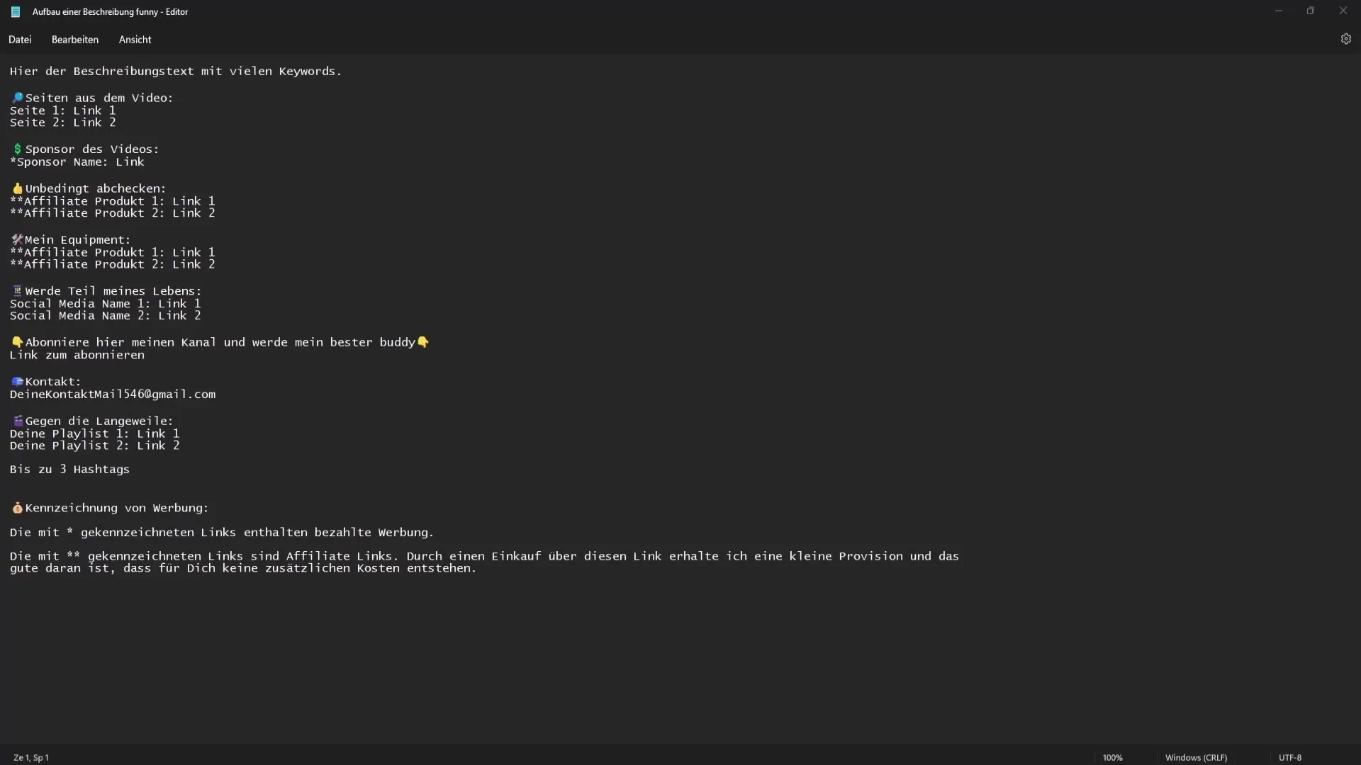The height and width of the screenshot is (765, 1361).
Task: Open the Datei menu
Action: point(20,39)
